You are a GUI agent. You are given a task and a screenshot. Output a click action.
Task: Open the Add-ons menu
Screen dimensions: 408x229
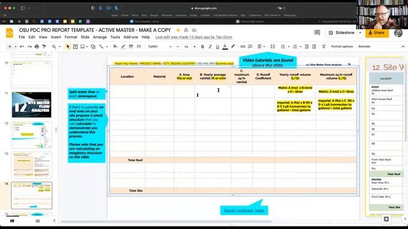pyautogui.click(x=131, y=37)
